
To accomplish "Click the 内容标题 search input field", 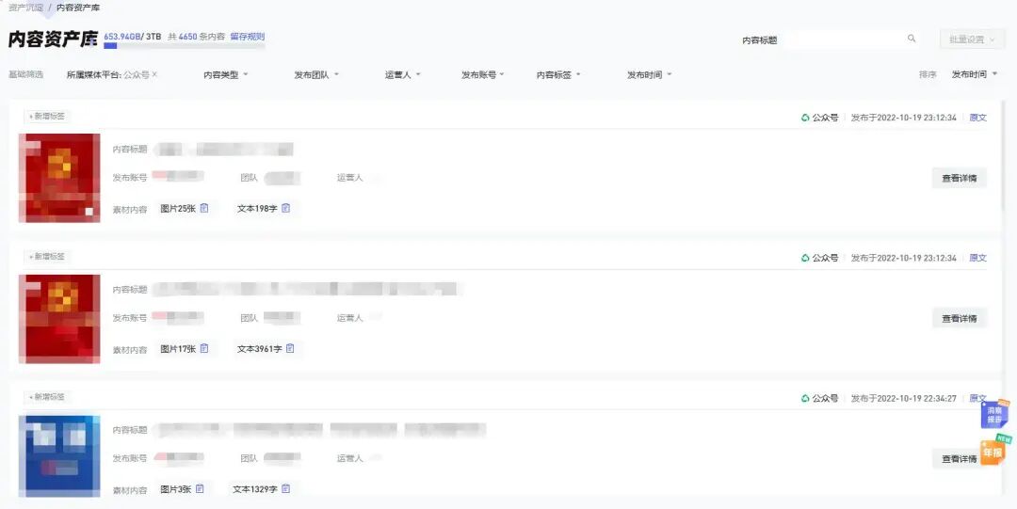I will tap(843, 40).
